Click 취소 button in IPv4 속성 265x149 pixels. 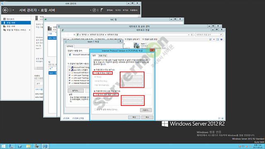pyautogui.click(x=147, y=117)
